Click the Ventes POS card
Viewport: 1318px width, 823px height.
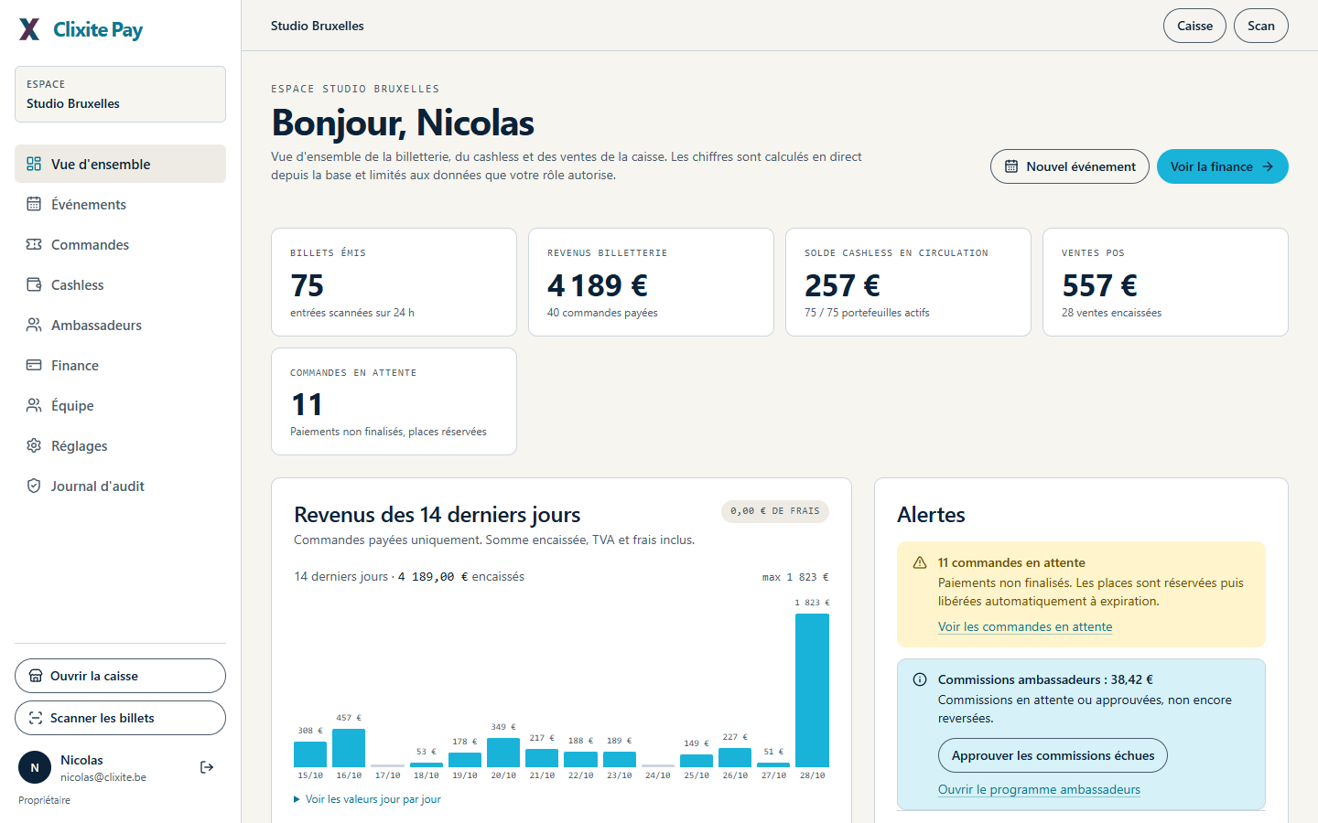click(1165, 282)
